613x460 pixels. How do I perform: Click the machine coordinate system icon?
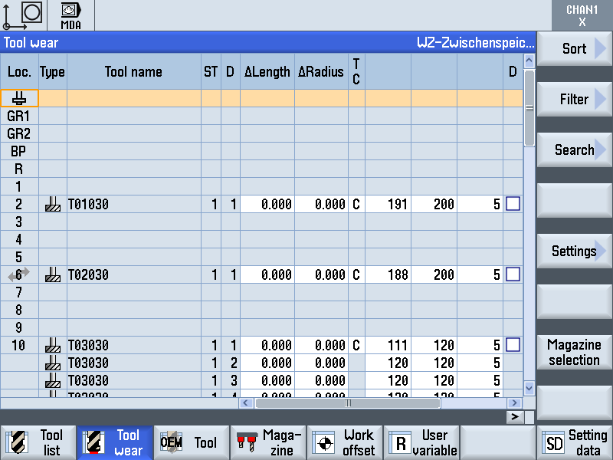(x=23, y=15)
